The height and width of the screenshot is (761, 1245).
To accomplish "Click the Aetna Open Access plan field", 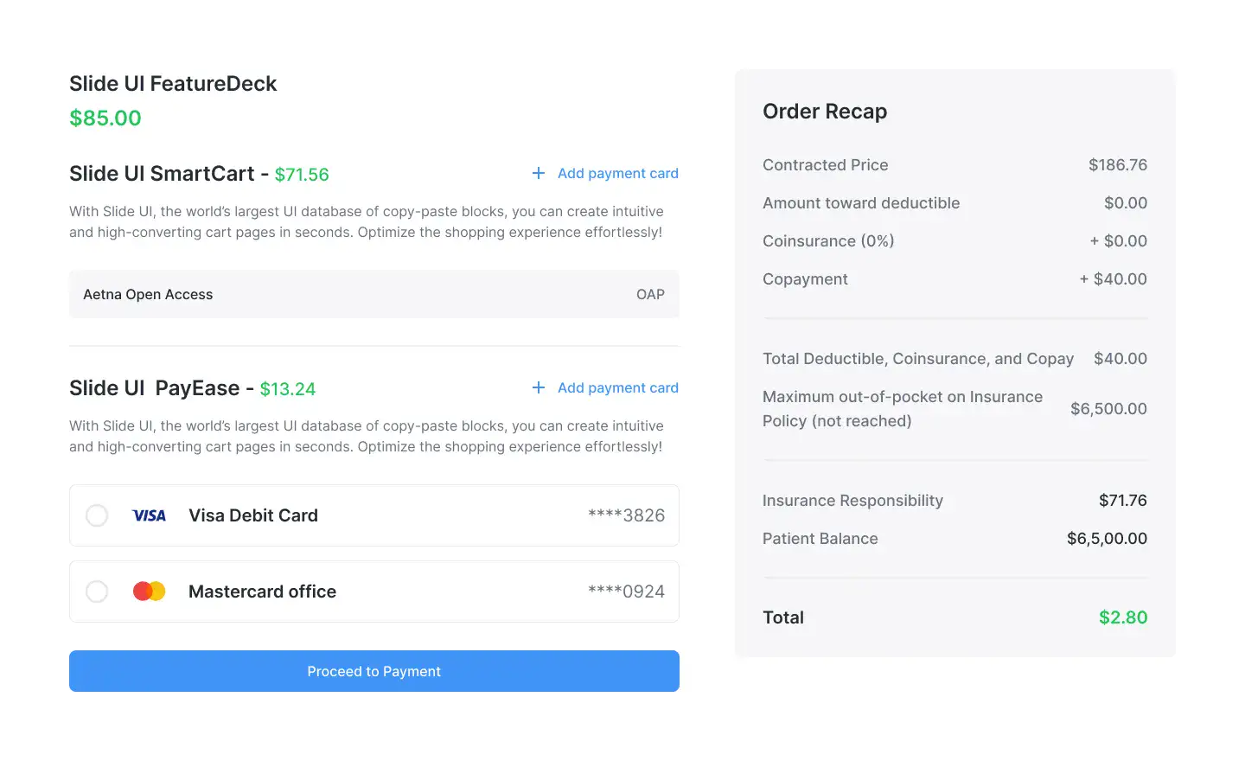I will click(374, 294).
